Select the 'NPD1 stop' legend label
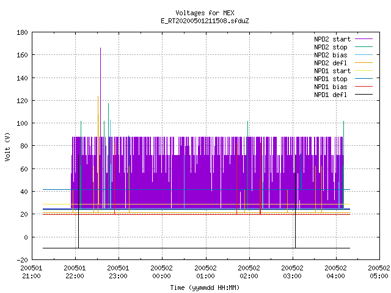 coord(331,79)
